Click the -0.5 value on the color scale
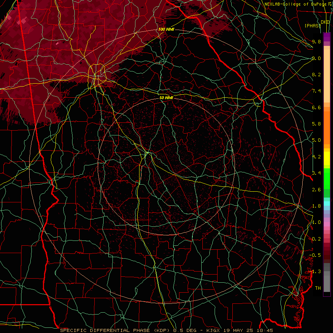The image size is (333, 333). (x=315, y=255)
